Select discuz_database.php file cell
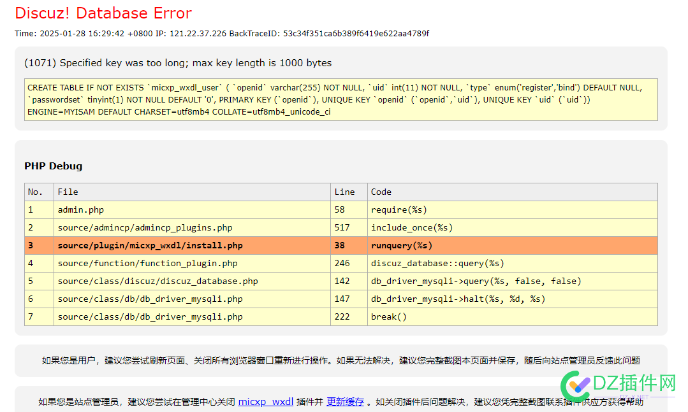The height and width of the screenshot is (412, 688). coord(192,281)
